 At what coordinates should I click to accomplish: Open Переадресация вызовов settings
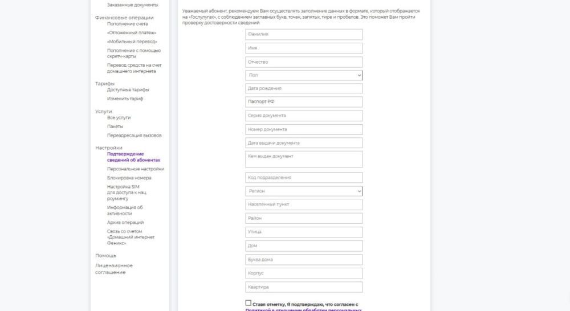pos(134,136)
